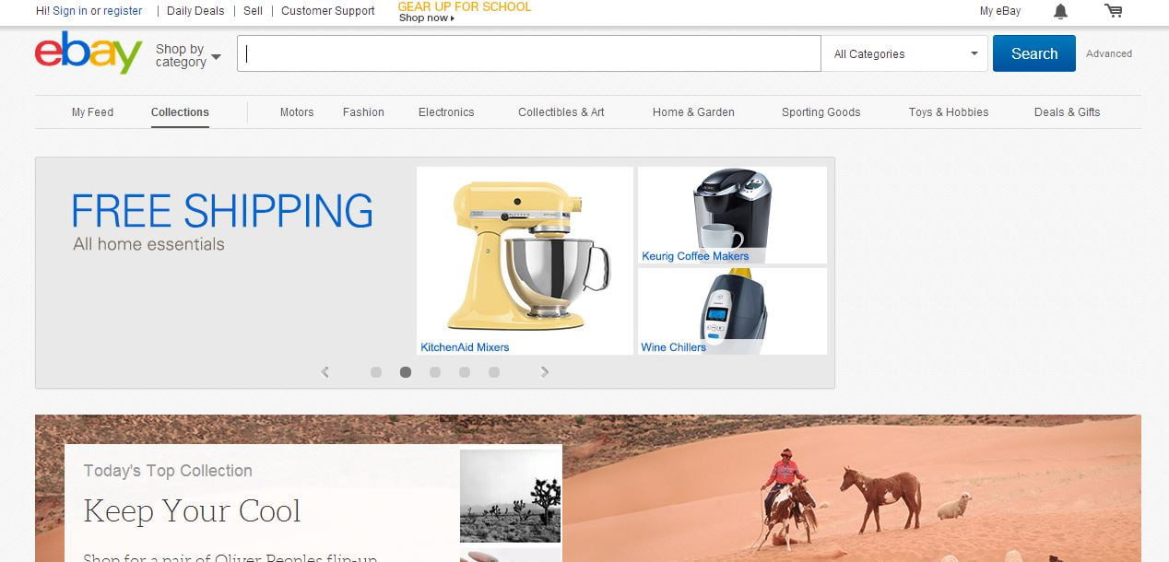This screenshot has height=562, width=1169.
Task: Open the notifications bell icon
Action: pyautogui.click(x=1060, y=11)
